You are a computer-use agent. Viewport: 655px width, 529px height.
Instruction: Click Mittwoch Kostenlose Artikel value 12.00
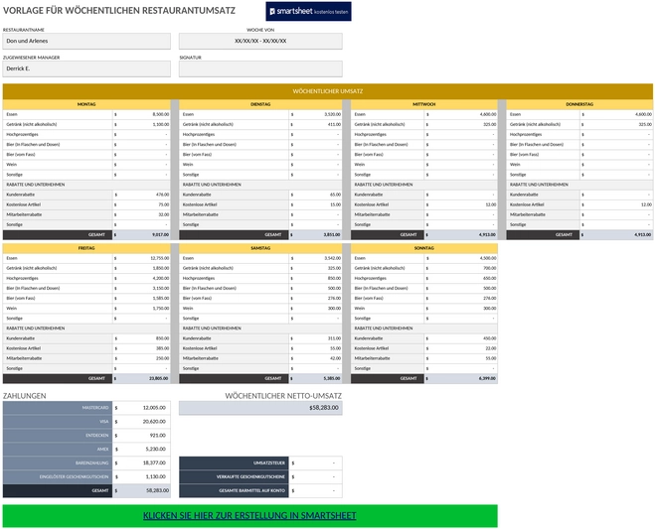point(461,204)
